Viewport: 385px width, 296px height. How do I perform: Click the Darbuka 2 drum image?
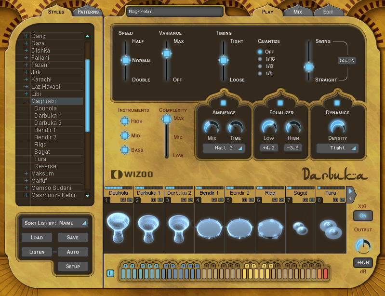pyautogui.click(x=179, y=229)
